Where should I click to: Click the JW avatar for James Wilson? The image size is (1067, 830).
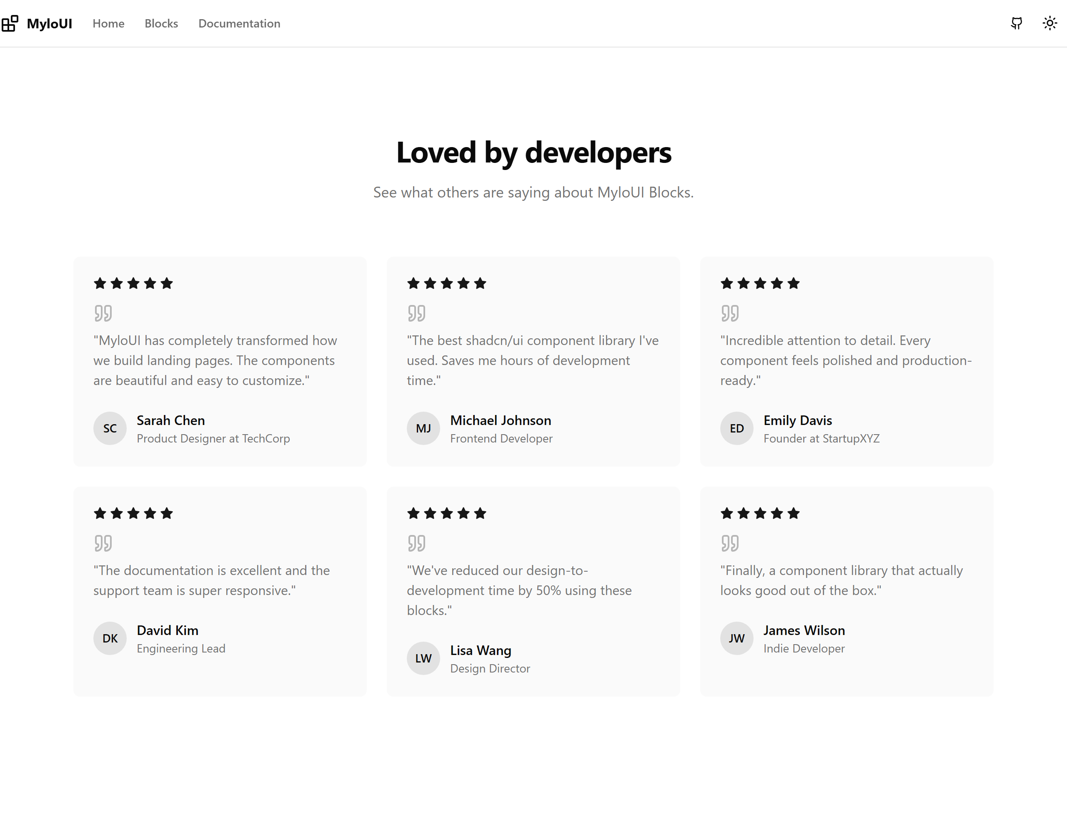pos(737,638)
